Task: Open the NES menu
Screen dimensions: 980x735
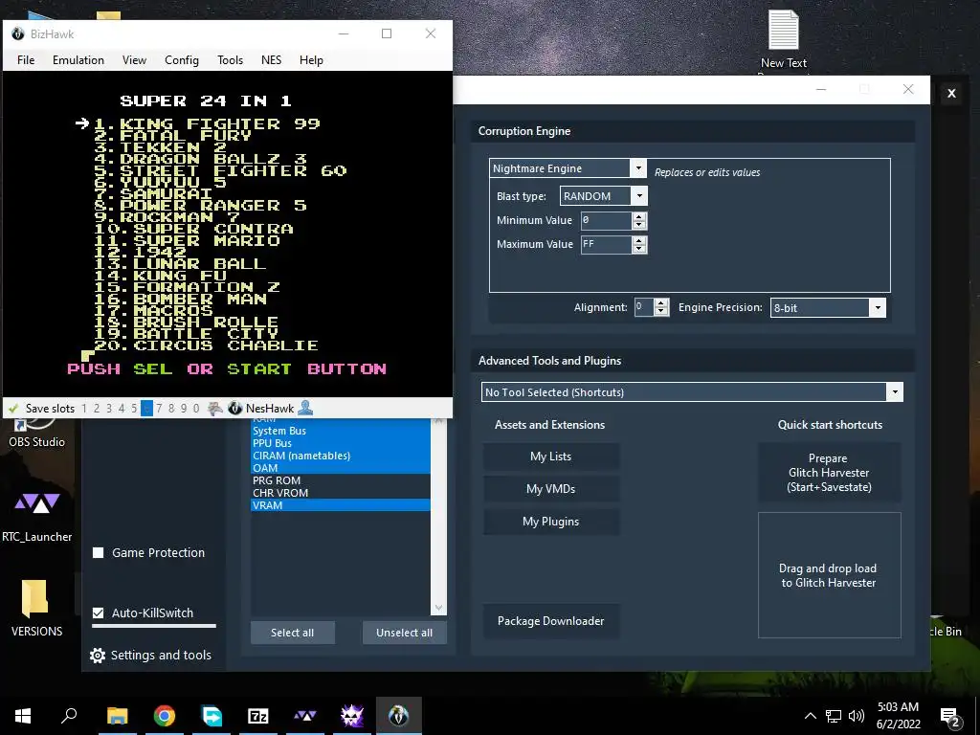Action: click(271, 60)
